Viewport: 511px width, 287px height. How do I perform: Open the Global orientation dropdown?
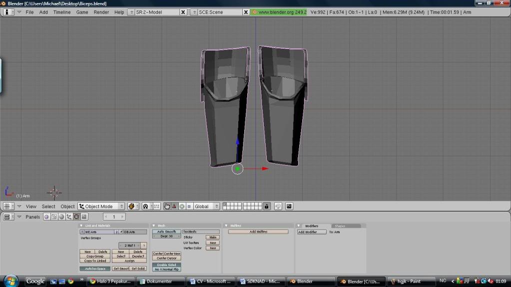point(206,206)
